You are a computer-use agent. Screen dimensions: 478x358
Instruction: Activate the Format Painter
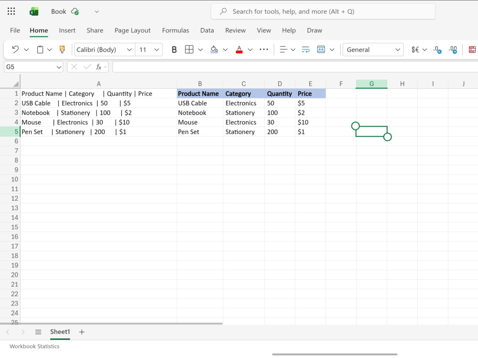pos(62,50)
